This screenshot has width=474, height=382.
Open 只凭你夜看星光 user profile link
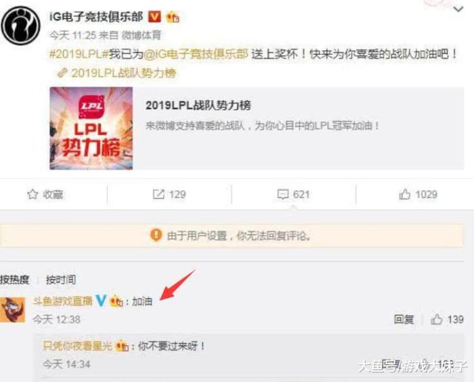click(77, 345)
